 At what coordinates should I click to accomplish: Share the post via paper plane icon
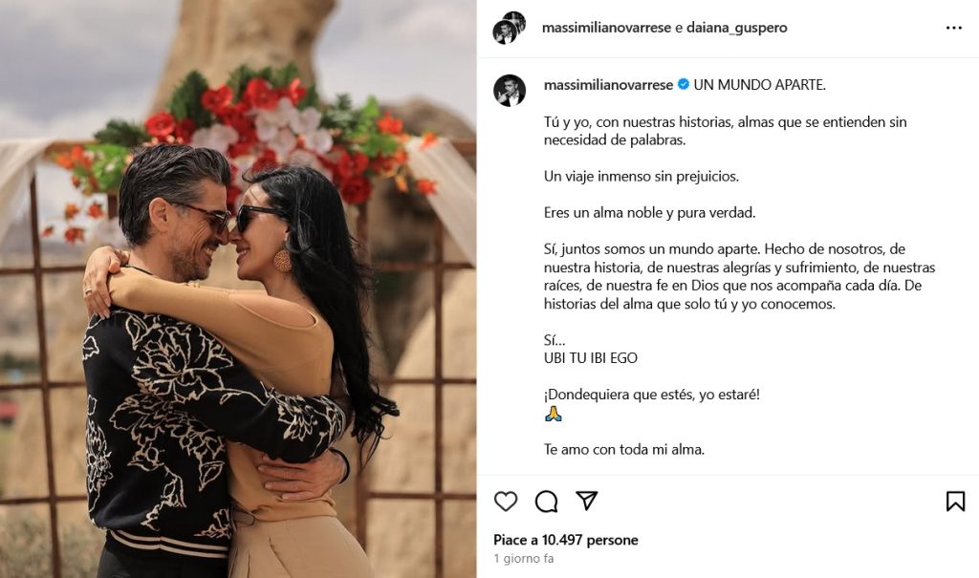point(587,501)
